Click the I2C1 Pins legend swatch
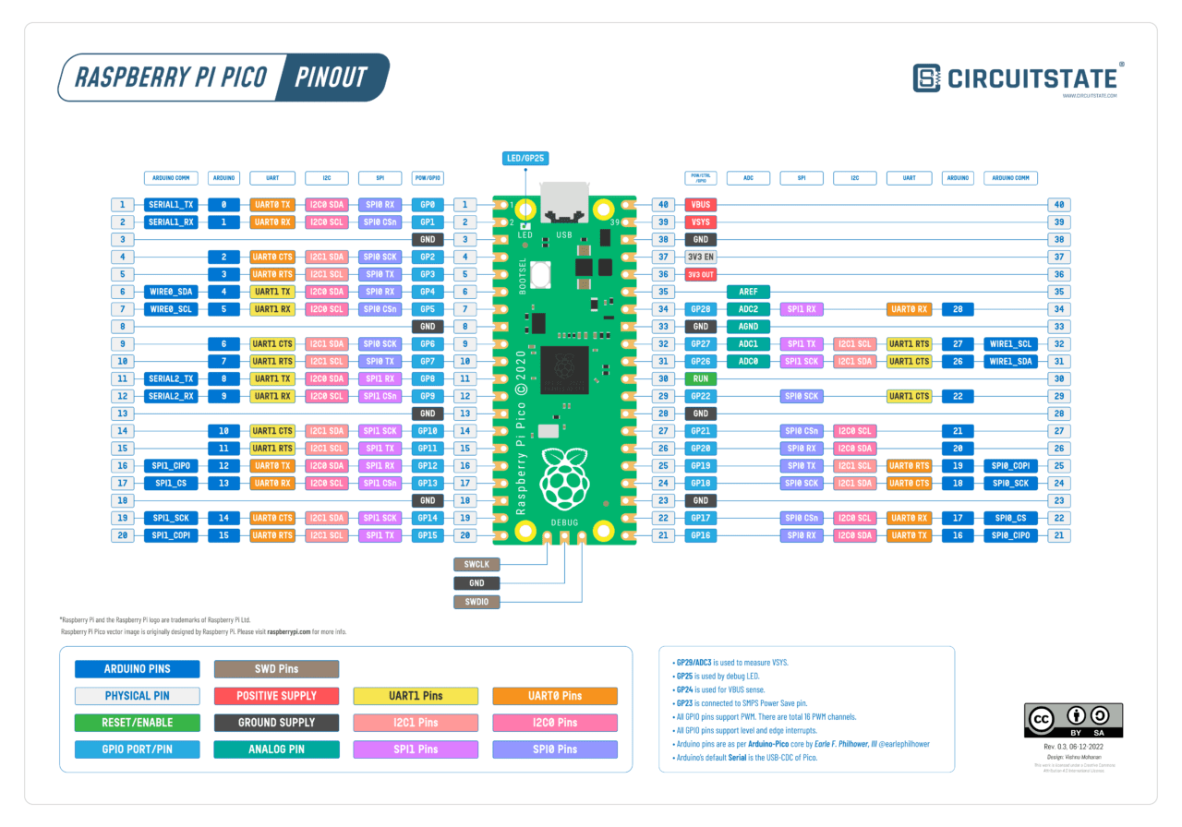This screenshot has height=827, width=1182. coord(416,723)
